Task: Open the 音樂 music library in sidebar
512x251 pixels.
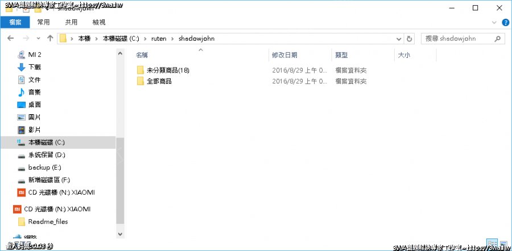Action: coord(34,92)
